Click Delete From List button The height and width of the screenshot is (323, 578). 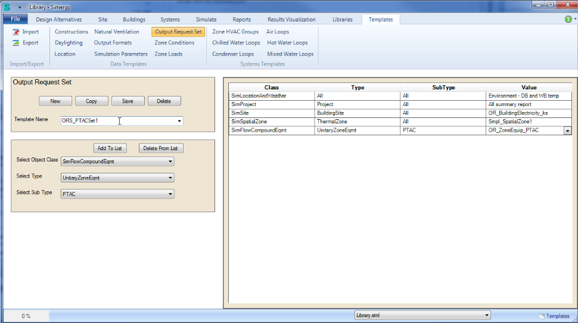tap(161, 148)
